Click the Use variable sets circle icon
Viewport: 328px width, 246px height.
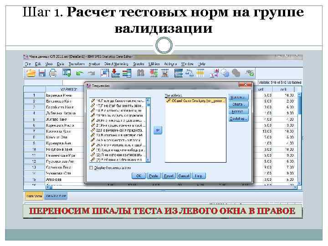225,73
